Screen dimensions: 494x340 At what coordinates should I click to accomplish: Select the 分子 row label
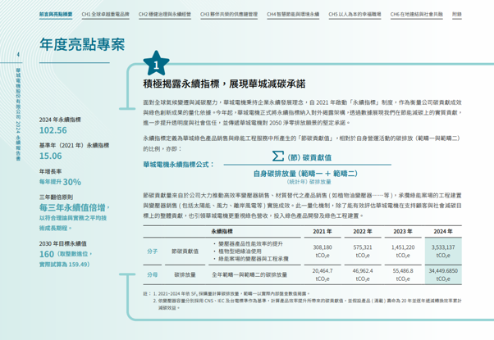[x=152, y=252]
